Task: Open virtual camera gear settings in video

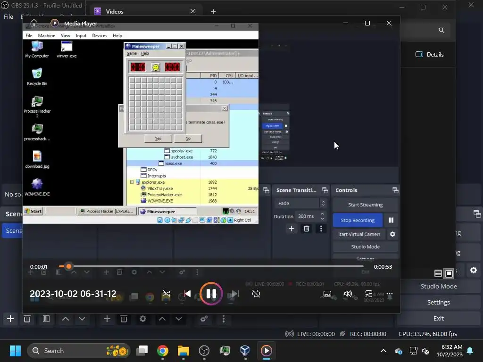Action: coord(392,234)
